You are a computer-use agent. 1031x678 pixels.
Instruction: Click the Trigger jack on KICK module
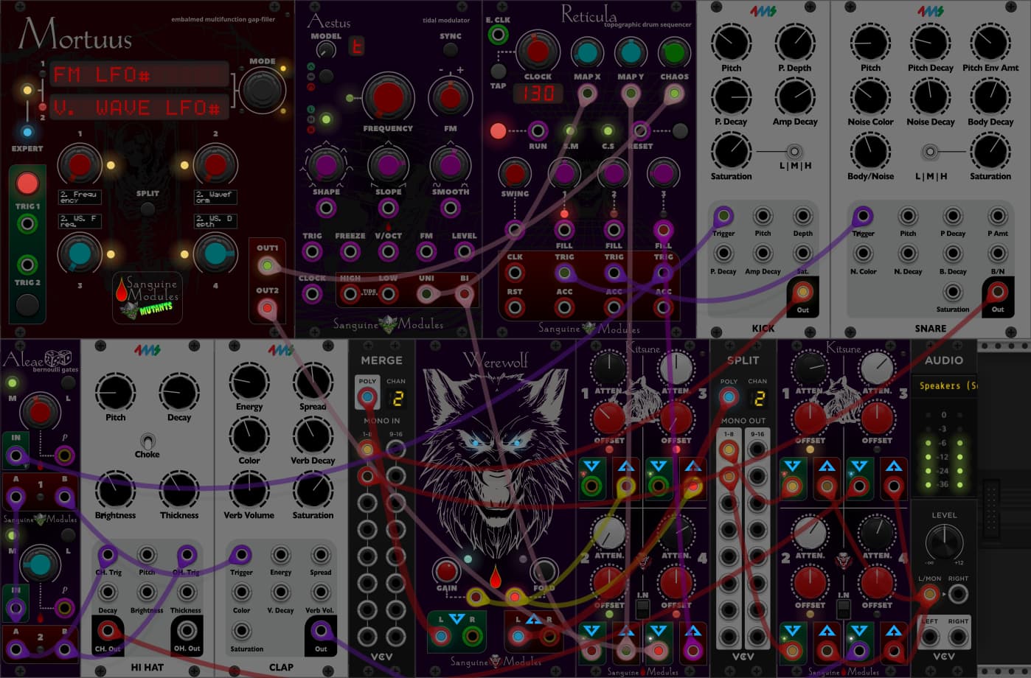(723, 217)
